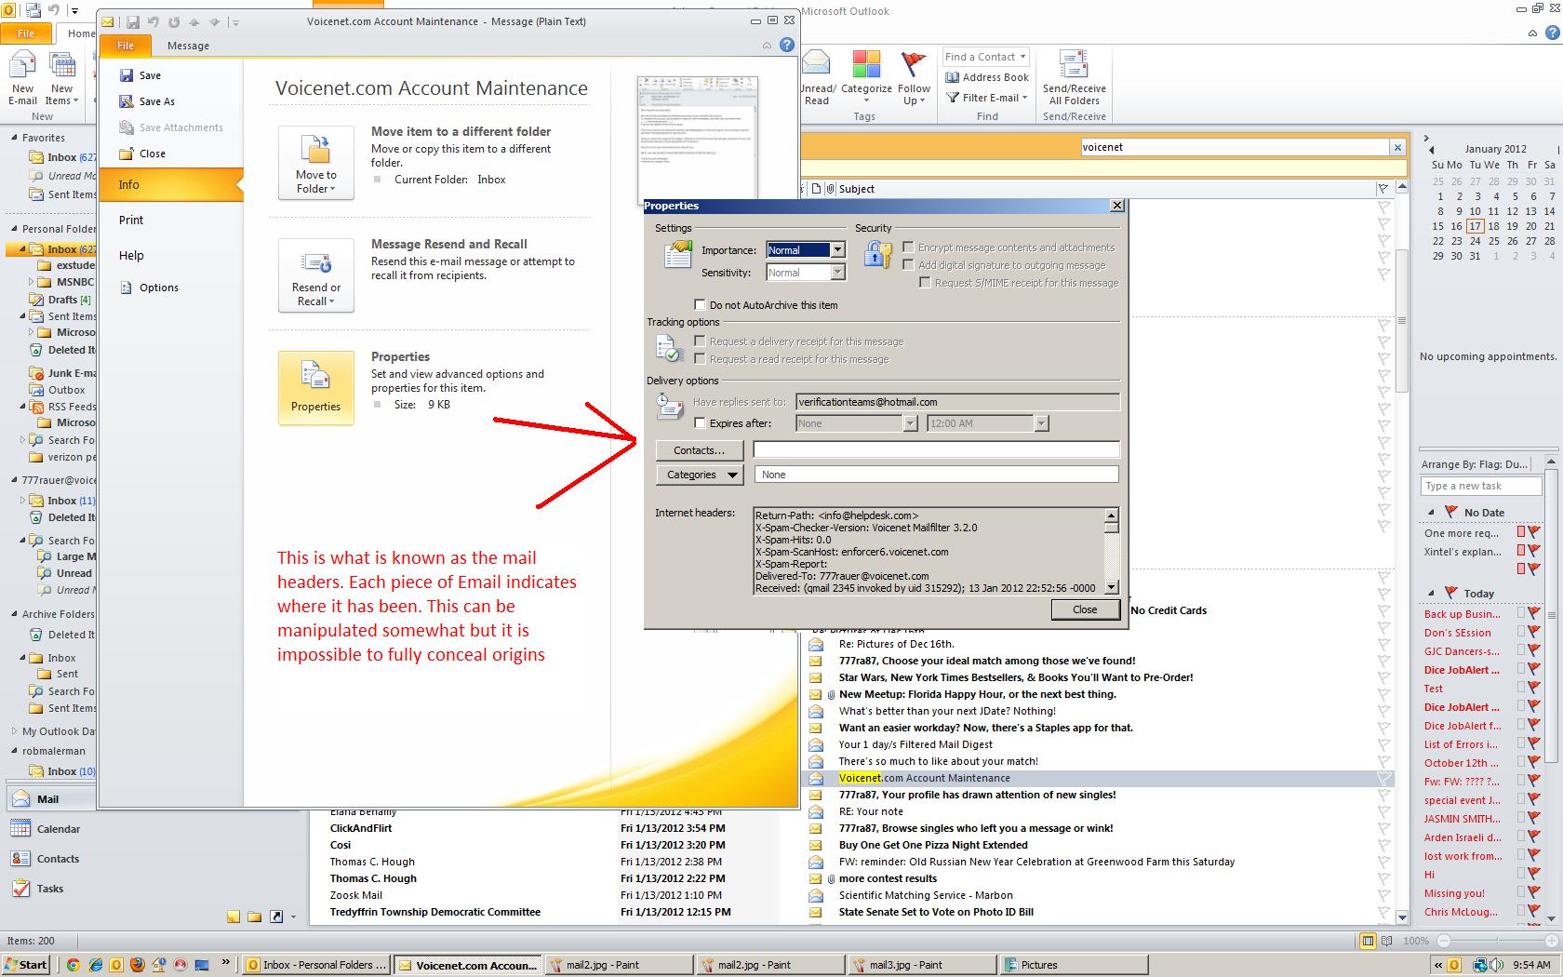The image size is (1563, 977).
Task: Open Tasks in navigation pane
Action: click(39, 889)
